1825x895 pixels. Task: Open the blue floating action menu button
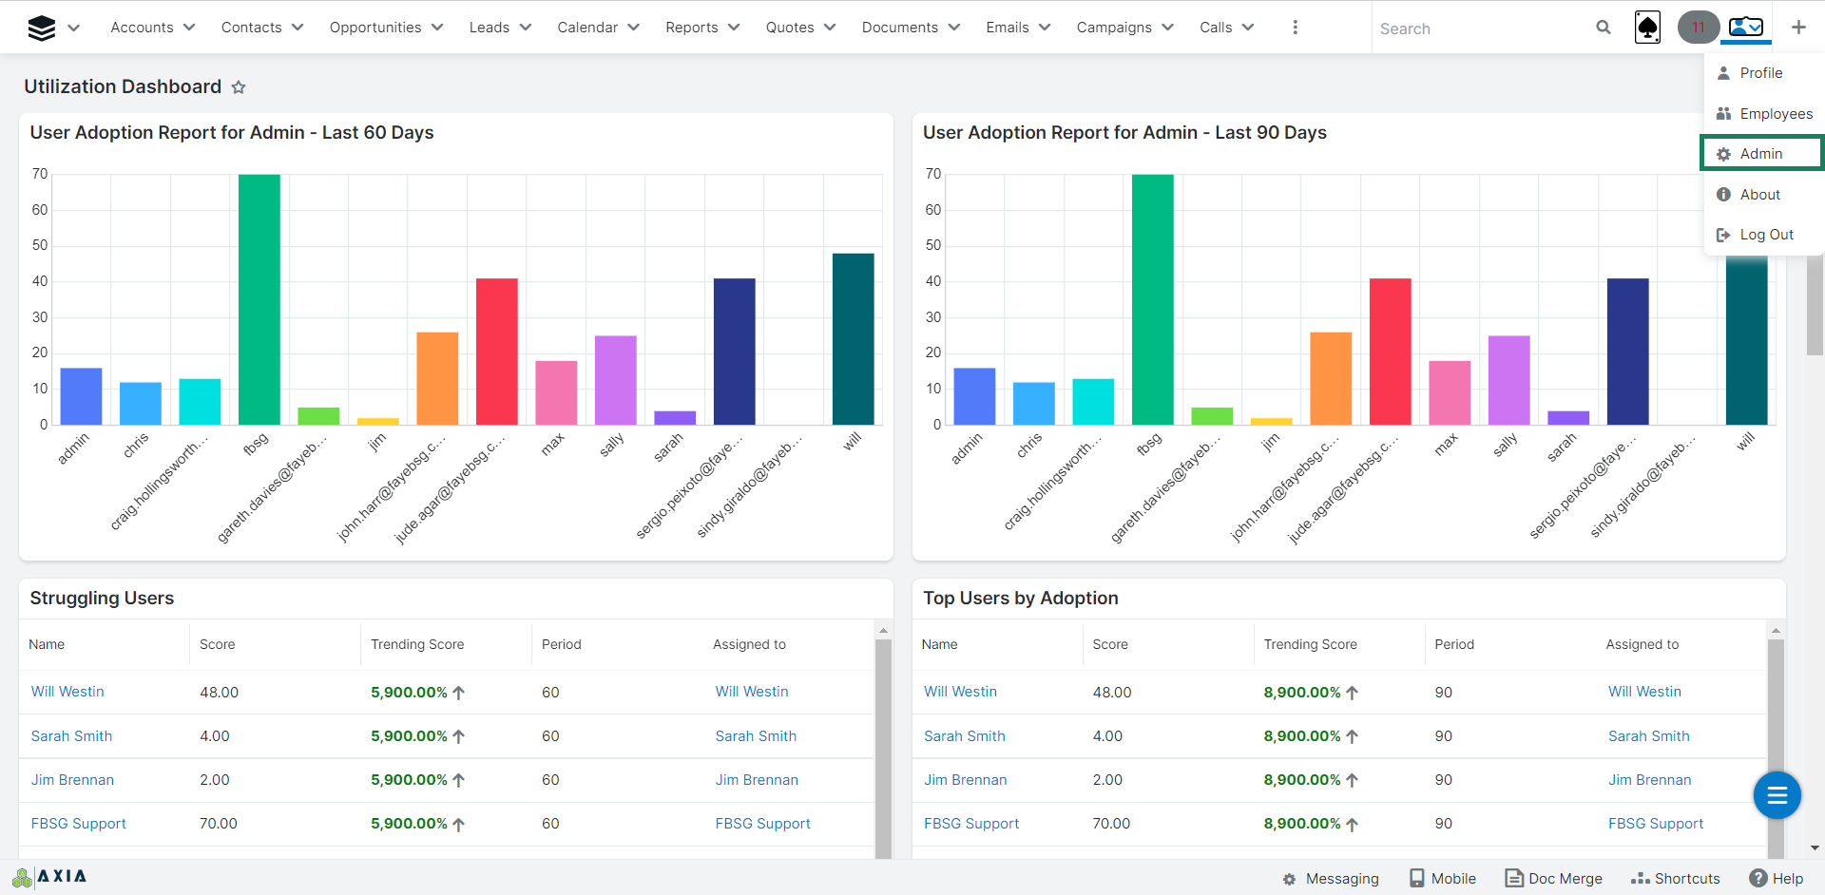coord(1777,795)
